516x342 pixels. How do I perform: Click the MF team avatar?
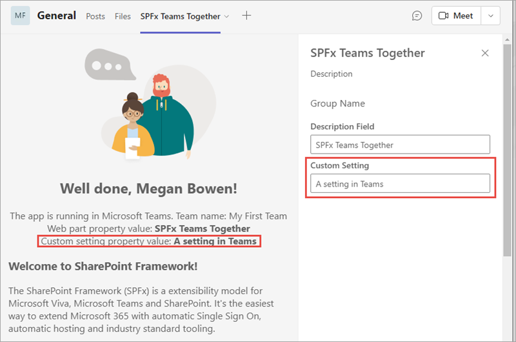tap(20, 15)
